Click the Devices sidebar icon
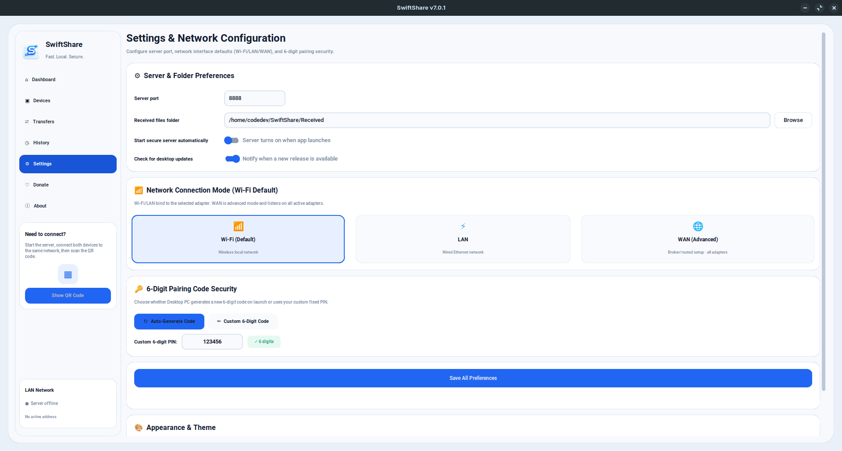The height and width of the screenshot is (451, 842). (x=27, y=101)
